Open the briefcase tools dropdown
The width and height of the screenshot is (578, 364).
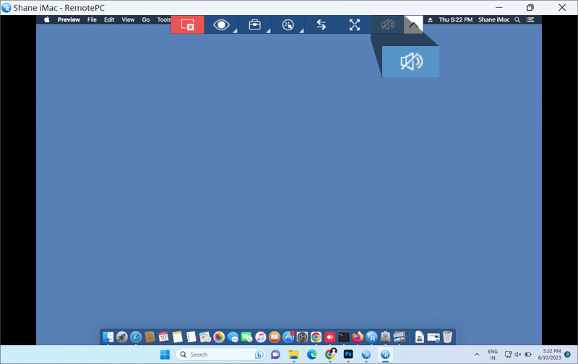coord(254,25)
